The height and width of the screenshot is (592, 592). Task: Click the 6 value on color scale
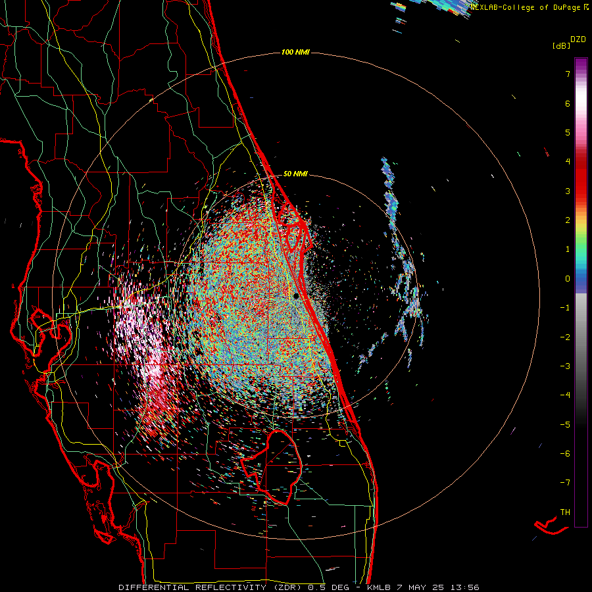click(568, 103)
